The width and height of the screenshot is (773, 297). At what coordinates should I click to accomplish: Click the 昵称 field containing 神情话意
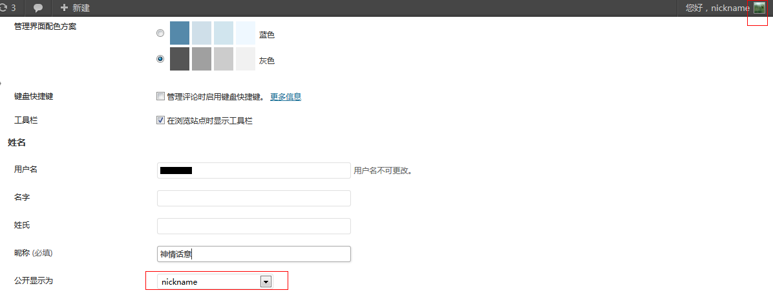click(254, 254)
